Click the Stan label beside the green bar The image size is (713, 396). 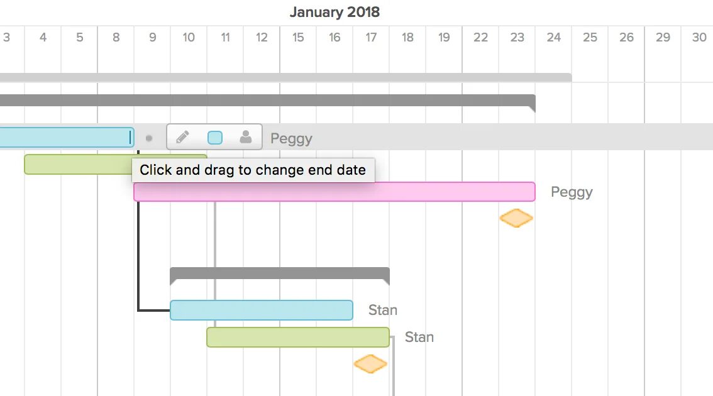tap(419, 338)
